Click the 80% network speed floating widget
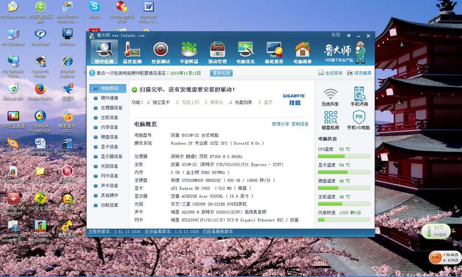The width and height of the screenshot is (462, 277). click(444, 258)
